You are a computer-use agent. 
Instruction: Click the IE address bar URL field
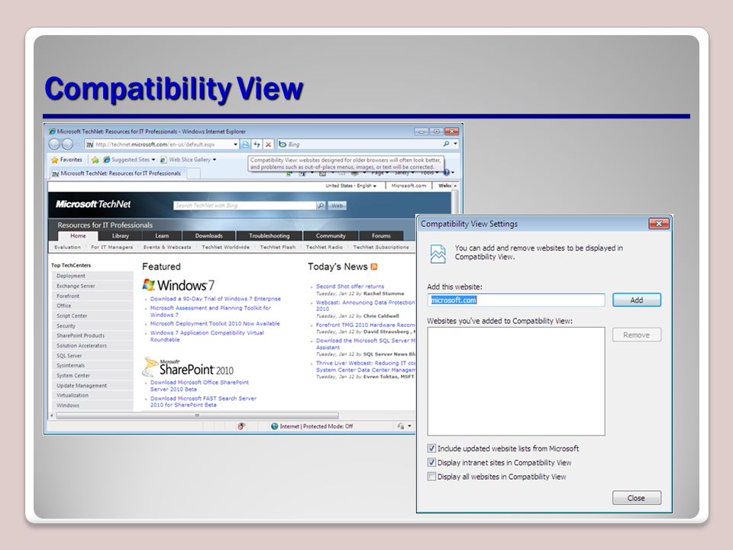click(x=159, y=144)
